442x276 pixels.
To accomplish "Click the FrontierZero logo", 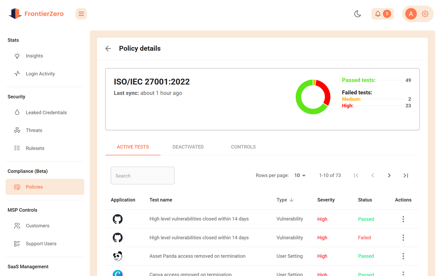I will (36, 14).
